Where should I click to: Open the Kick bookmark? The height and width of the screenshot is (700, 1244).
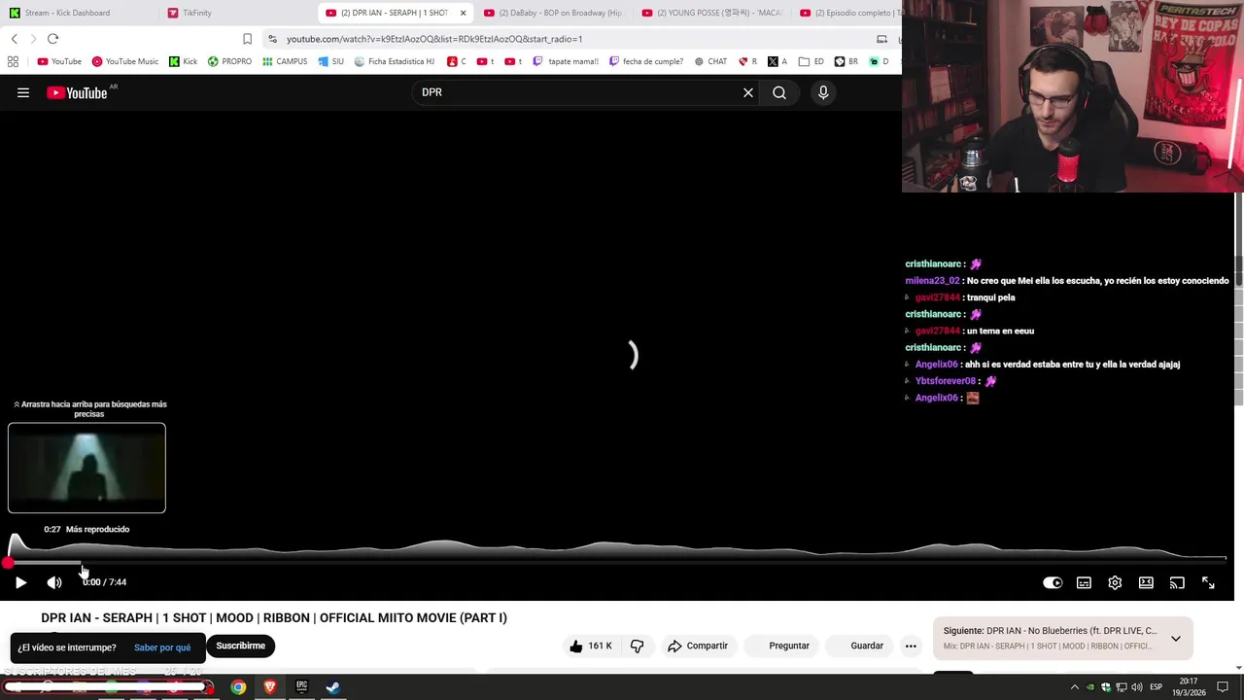[183, 61]
